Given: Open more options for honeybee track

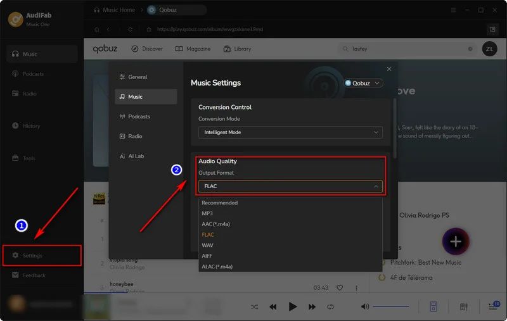Looking at the screenshot, I should (x=356, y=287).
